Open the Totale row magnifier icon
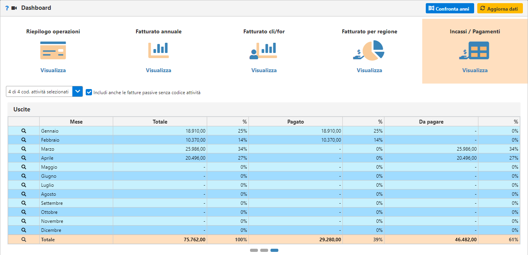The image size is (528, 255). pos(24,239)
